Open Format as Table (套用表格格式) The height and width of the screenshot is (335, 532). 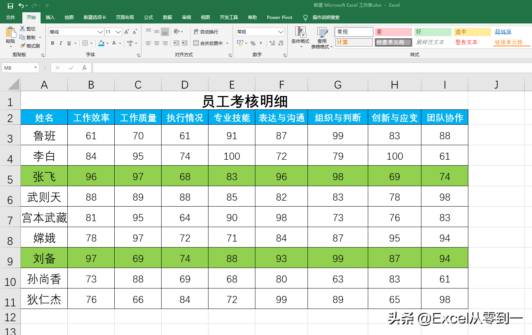pyautogui.click(x=322, y=37)
